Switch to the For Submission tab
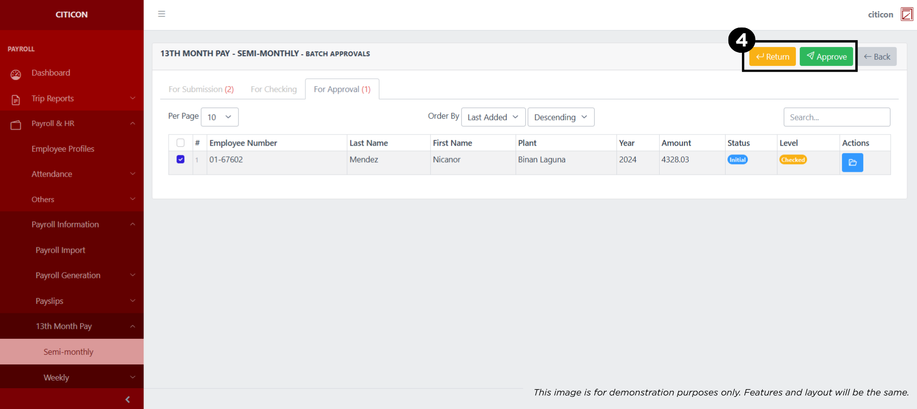917x409 pixels. point(201,90)
